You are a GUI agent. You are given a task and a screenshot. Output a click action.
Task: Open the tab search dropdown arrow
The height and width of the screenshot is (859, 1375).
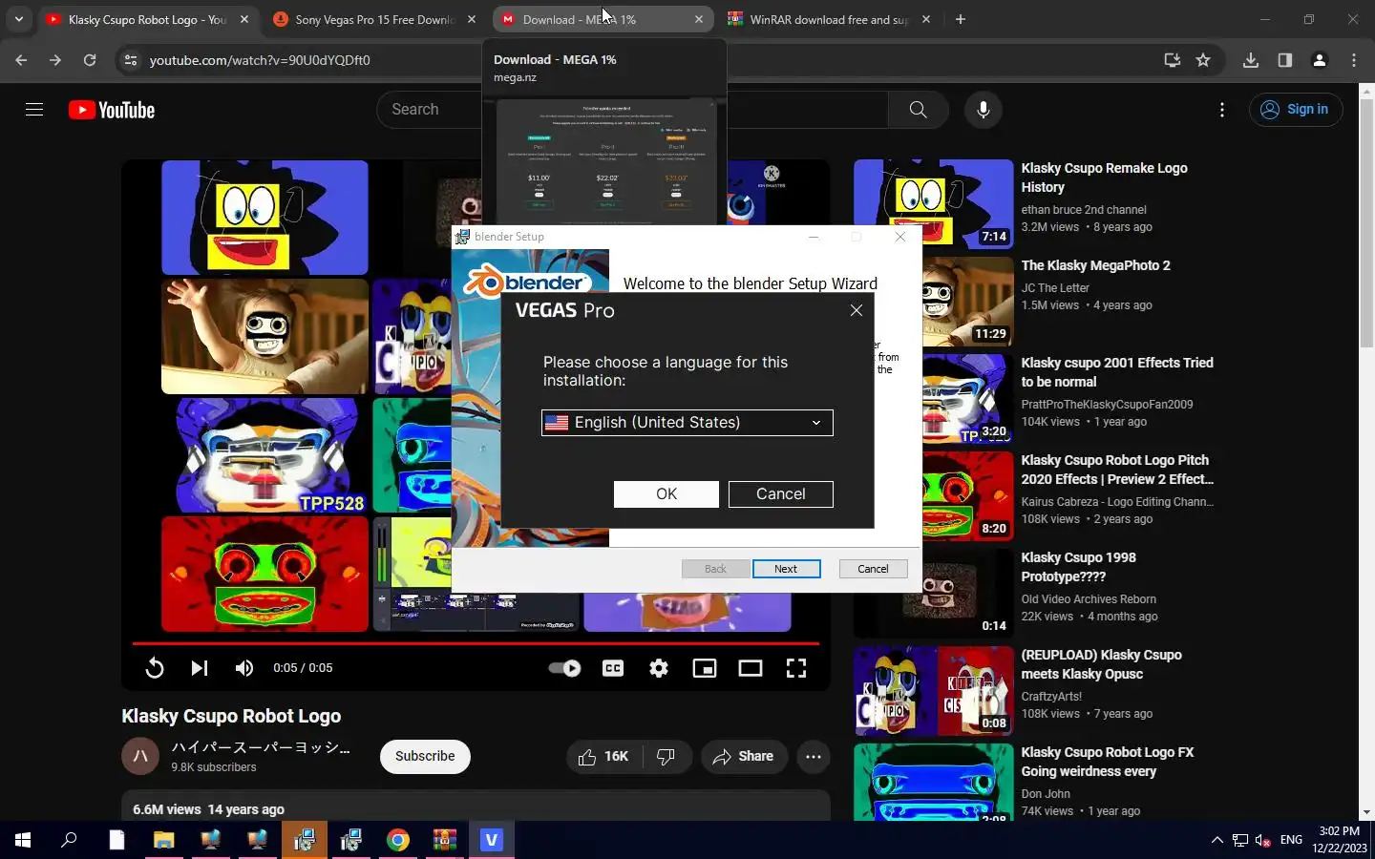[x=19, y=19]
